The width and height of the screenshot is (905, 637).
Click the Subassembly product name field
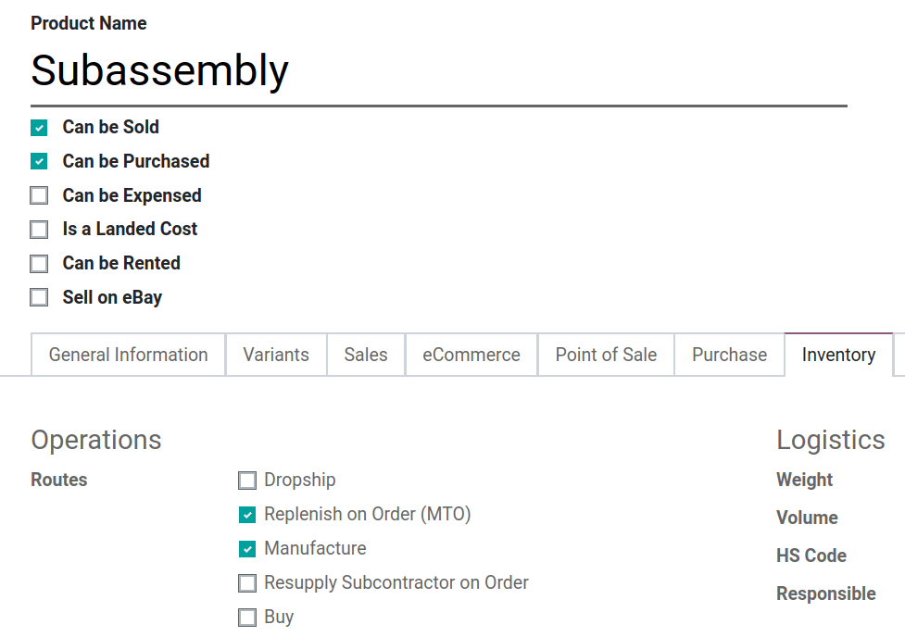438,70
